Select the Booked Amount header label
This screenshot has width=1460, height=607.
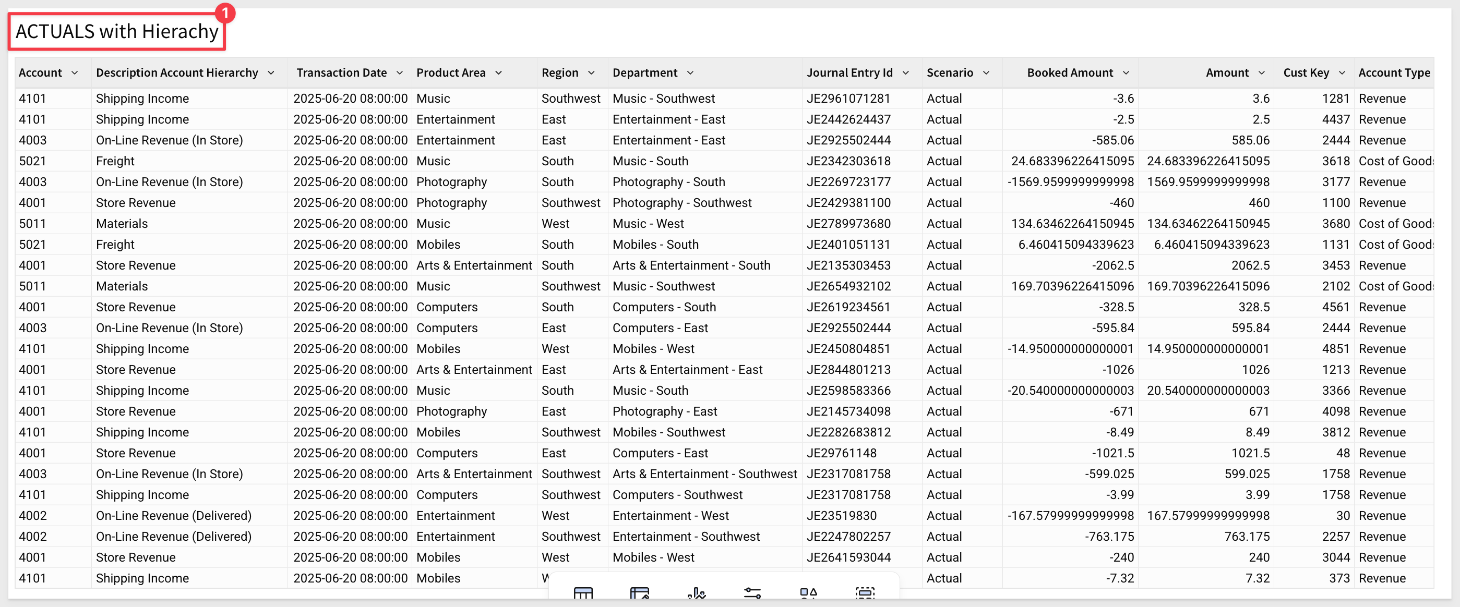(1070, 72)
